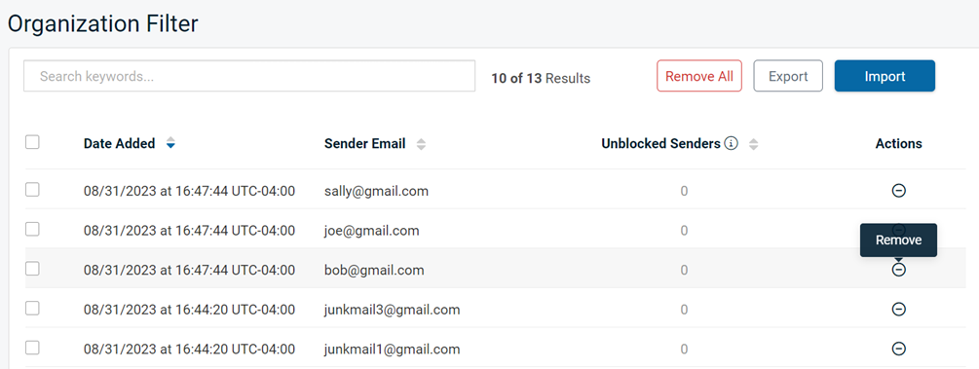Focus the Search keywords field
979x369 pixels.
249,76
